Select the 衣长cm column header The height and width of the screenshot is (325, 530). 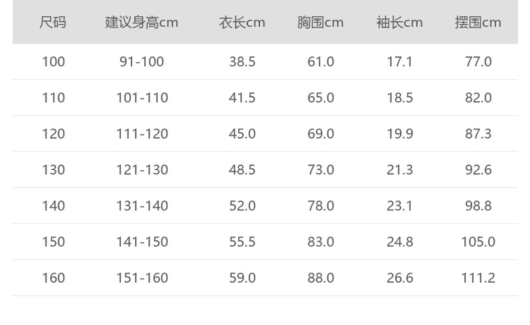pyautogui.click(x=242, y=22)
